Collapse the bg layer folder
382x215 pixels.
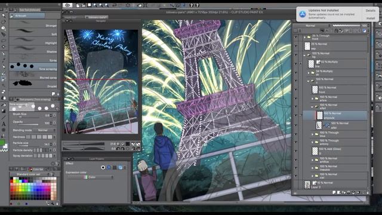pyautogui.click(x=304, y=55)
